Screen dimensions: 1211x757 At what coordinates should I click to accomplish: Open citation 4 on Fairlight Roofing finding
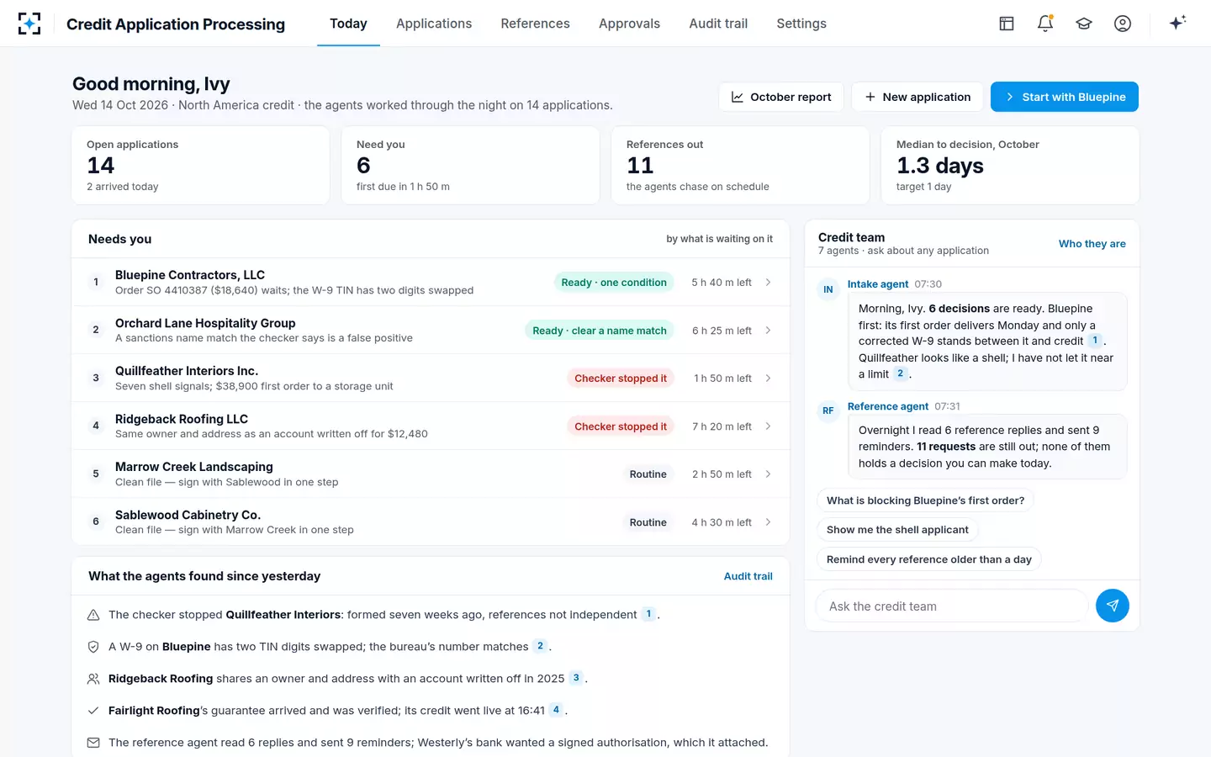(556, 710)
